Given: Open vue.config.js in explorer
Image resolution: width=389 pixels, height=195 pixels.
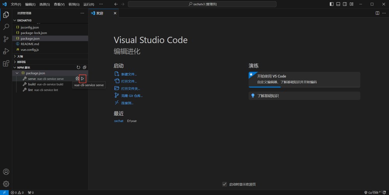Looking at the screenshot, I should pyautogui.click(x=50, y=50).
